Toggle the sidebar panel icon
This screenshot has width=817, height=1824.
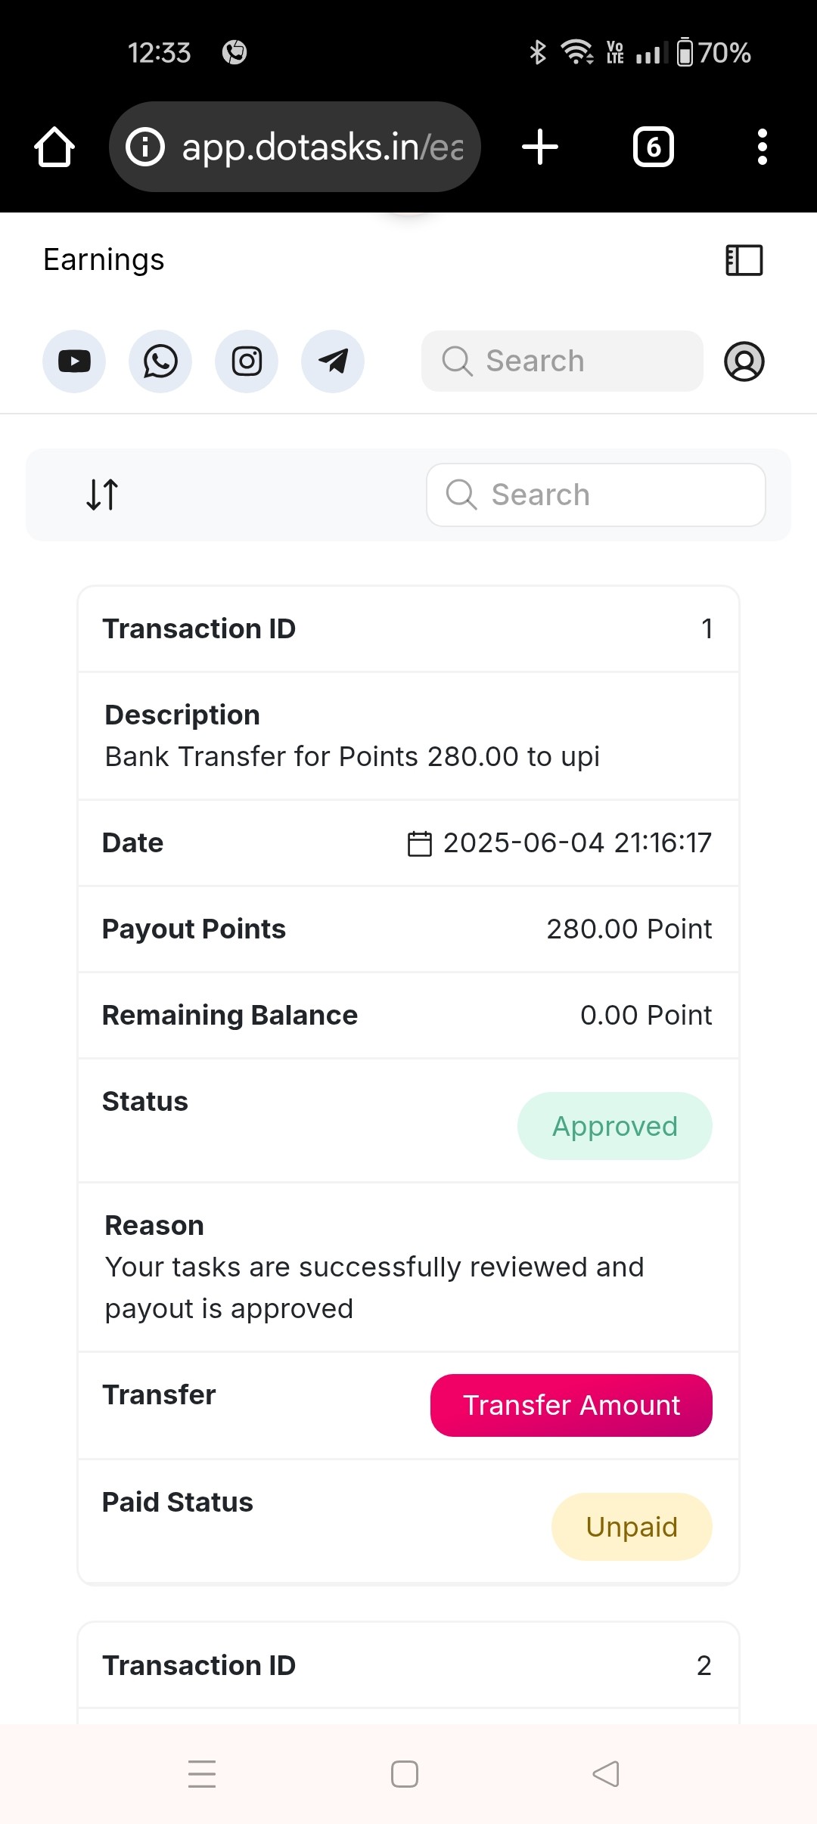tap(744, 260)
